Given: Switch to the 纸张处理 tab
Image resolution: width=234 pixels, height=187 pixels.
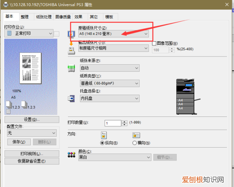Looking at the screenshot, I should point(44,17).
